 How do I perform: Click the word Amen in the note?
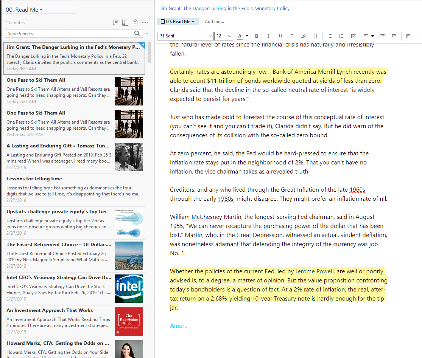click(x=178, y=326)
